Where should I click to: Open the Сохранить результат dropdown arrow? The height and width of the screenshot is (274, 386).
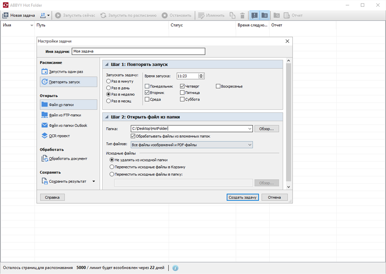[x=94, y=182]
